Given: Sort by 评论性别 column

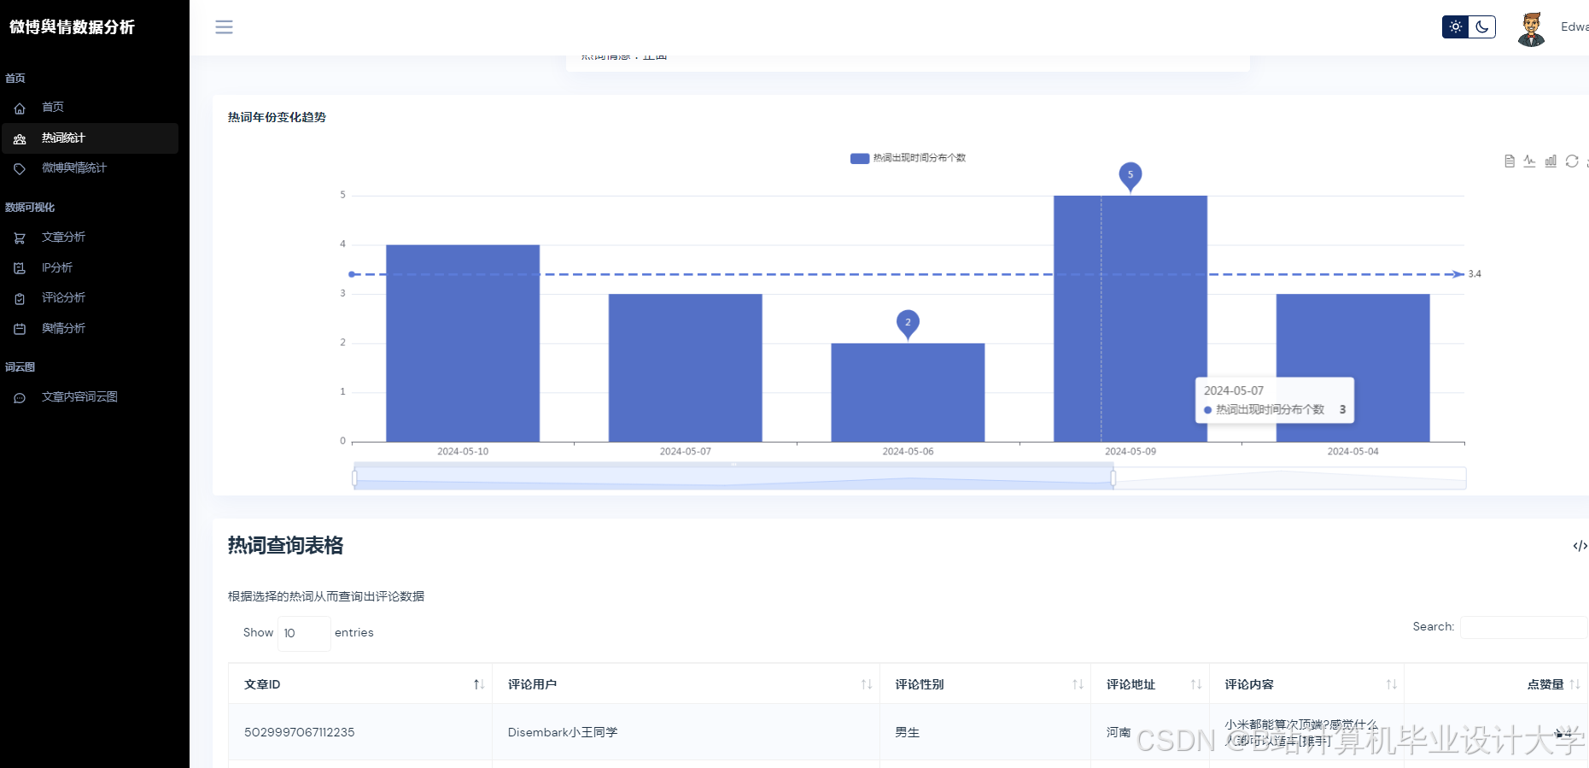Looking at the screenshot, I should coord(985,684).
